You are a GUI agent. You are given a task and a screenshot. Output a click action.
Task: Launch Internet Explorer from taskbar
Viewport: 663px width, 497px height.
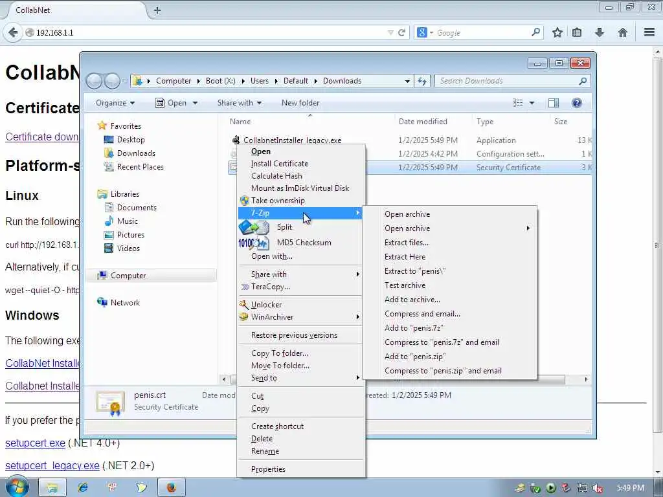point(82,487)
